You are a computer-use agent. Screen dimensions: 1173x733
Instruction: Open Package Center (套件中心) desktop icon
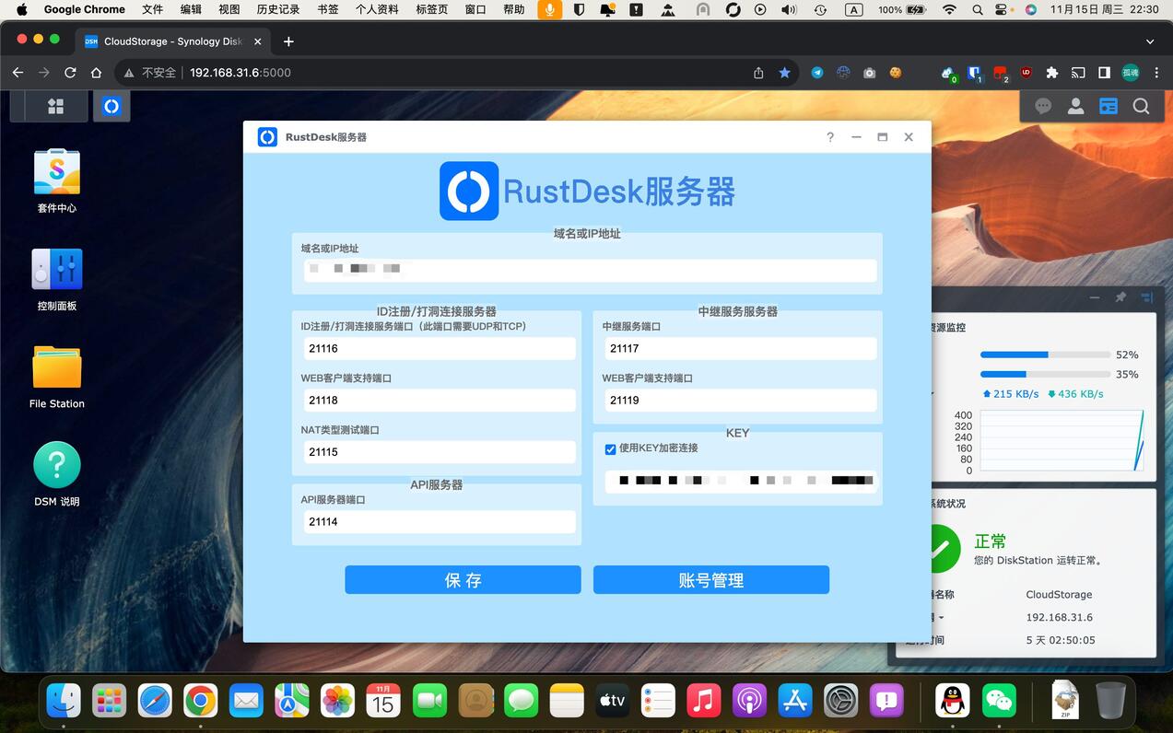point(57,181)
